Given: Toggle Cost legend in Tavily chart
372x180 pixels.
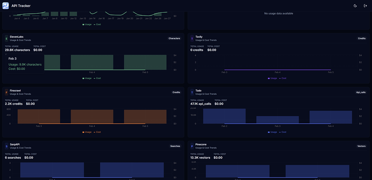Looking at the screenshot, I should click(x=283, y=78).
